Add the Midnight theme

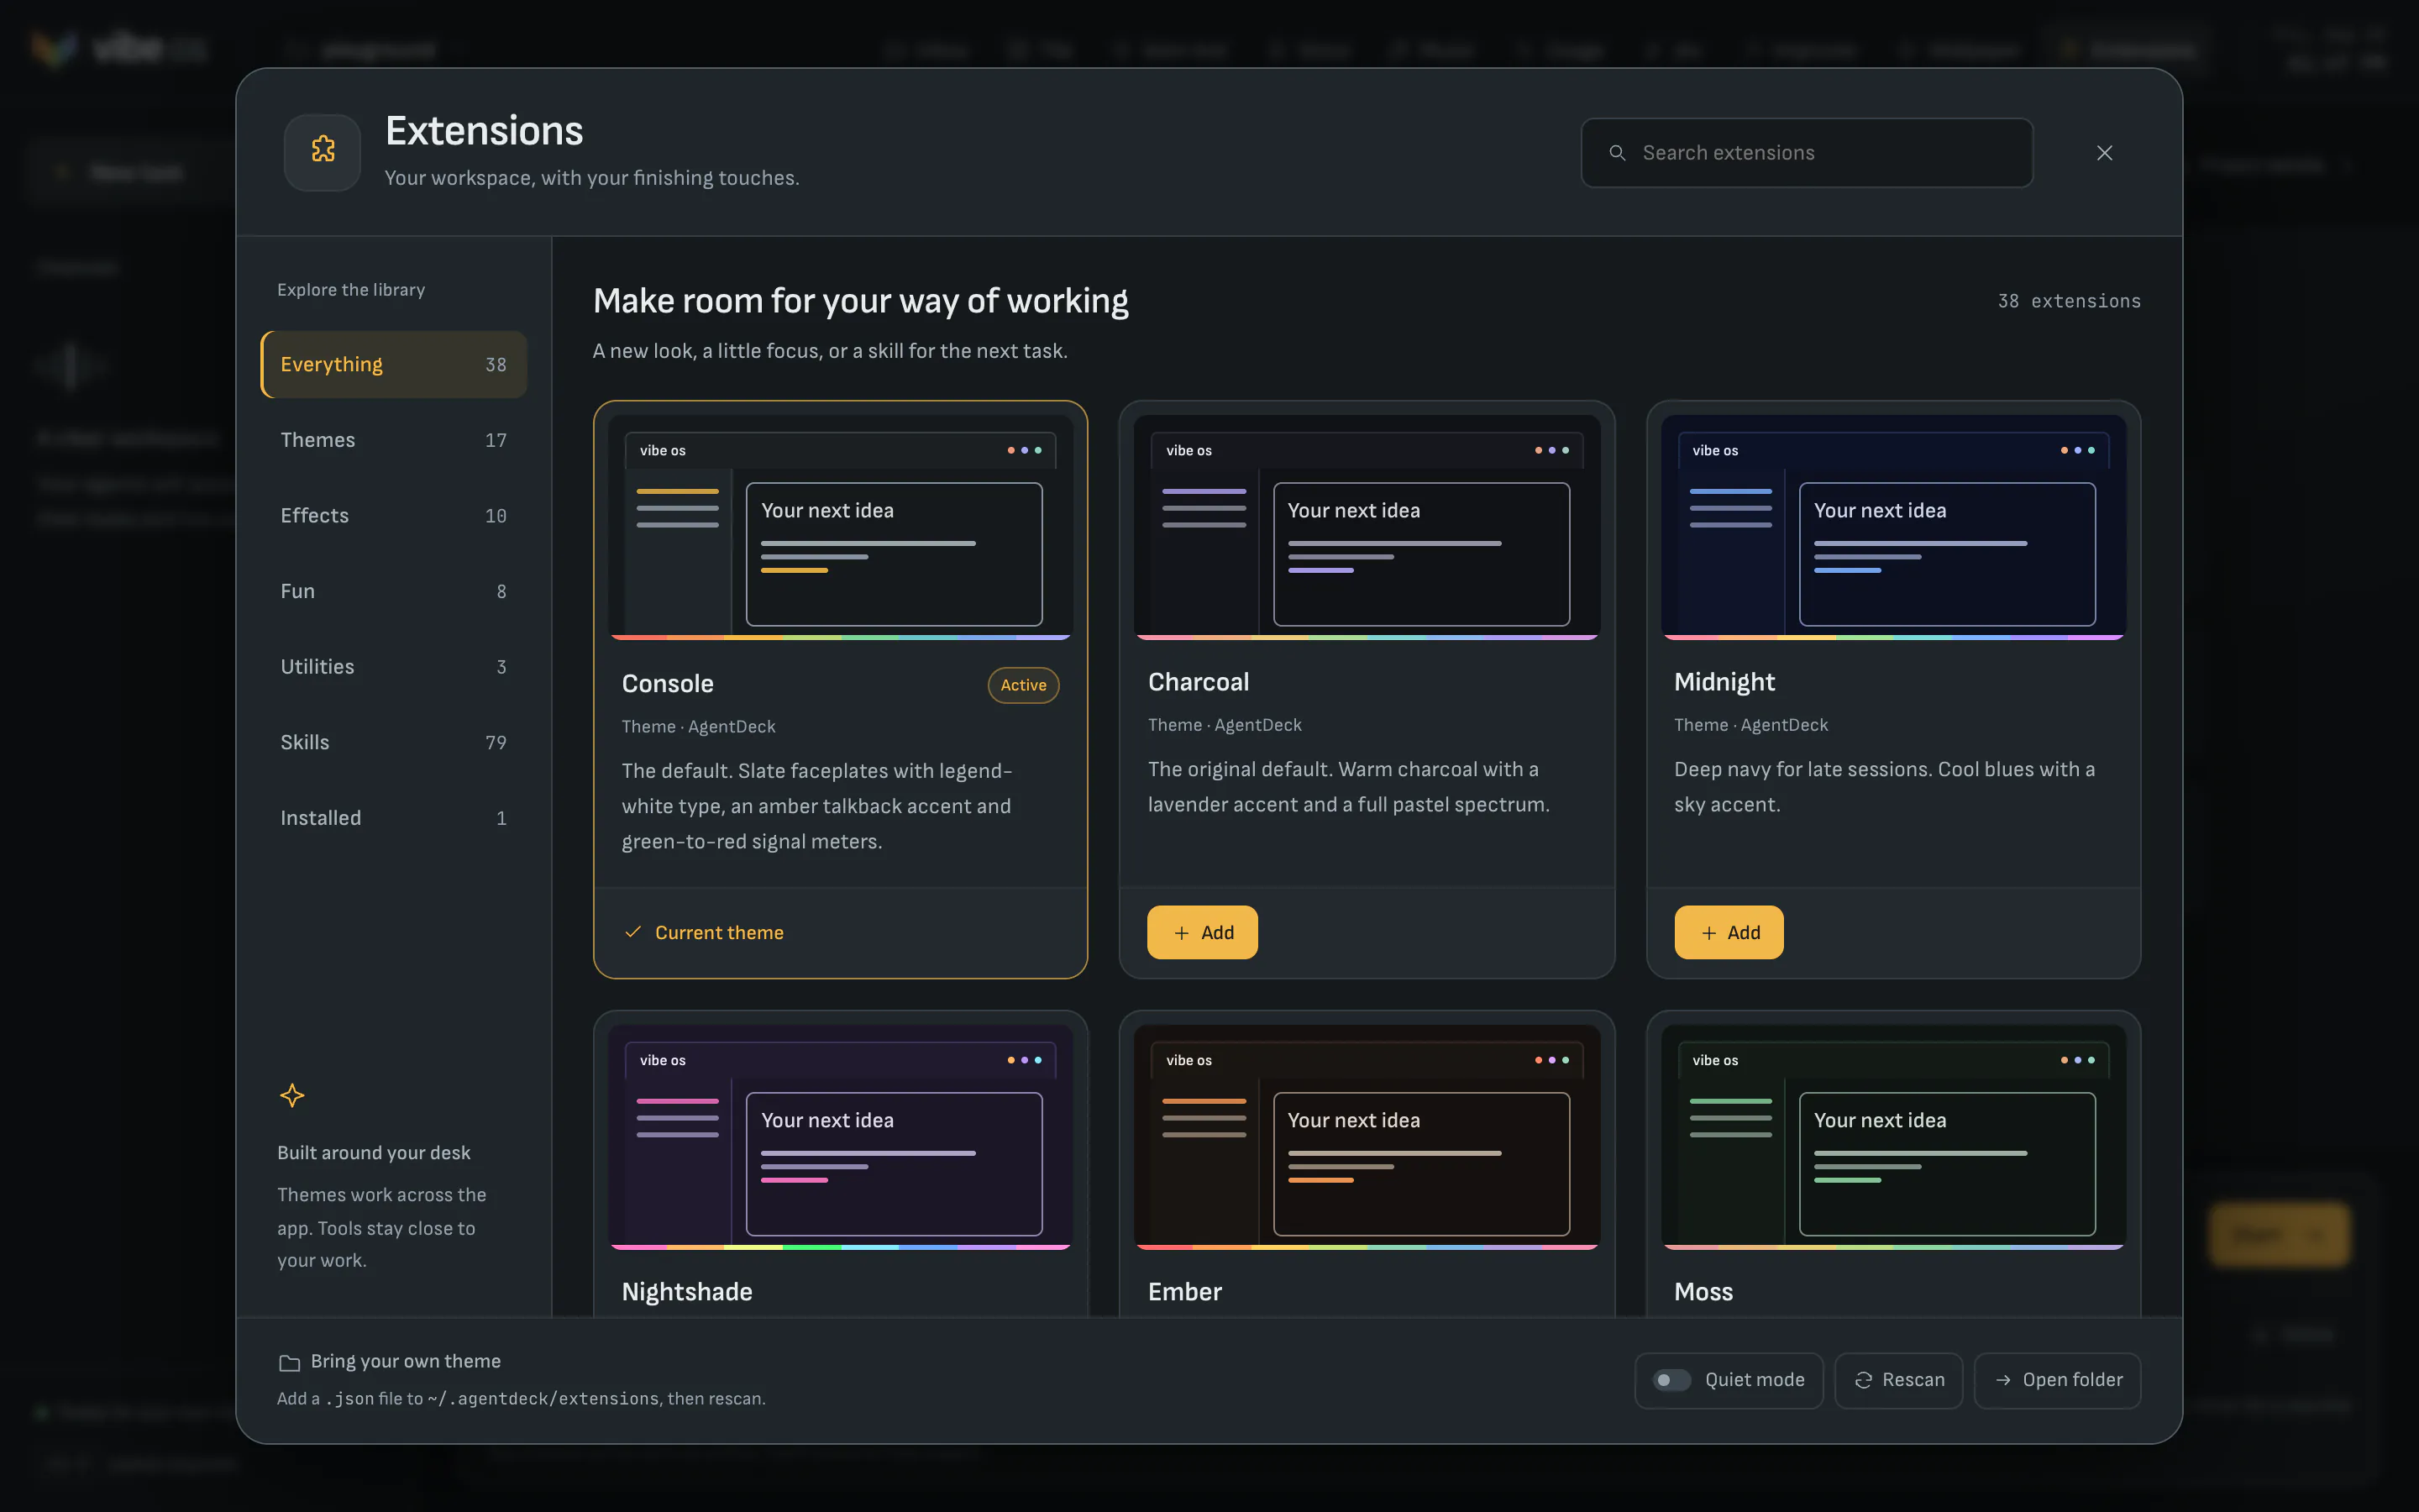pyautogui.click(x=1729, y=932)
